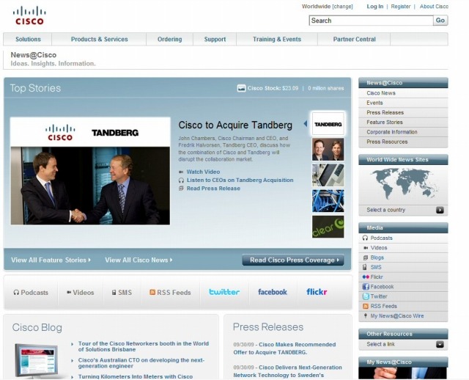469x380 pixels.
Task: Open Listen to CEOs on Tandberg Acquisition
Action: tap(240, 180)
